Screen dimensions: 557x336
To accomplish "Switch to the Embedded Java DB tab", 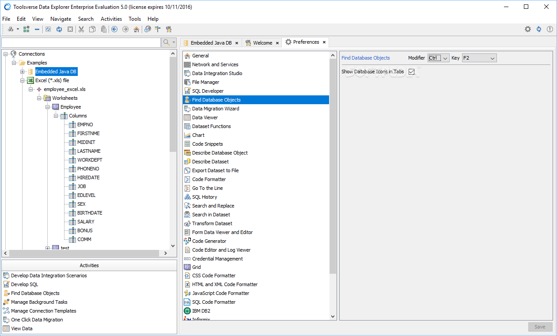I will click(211, 43).
